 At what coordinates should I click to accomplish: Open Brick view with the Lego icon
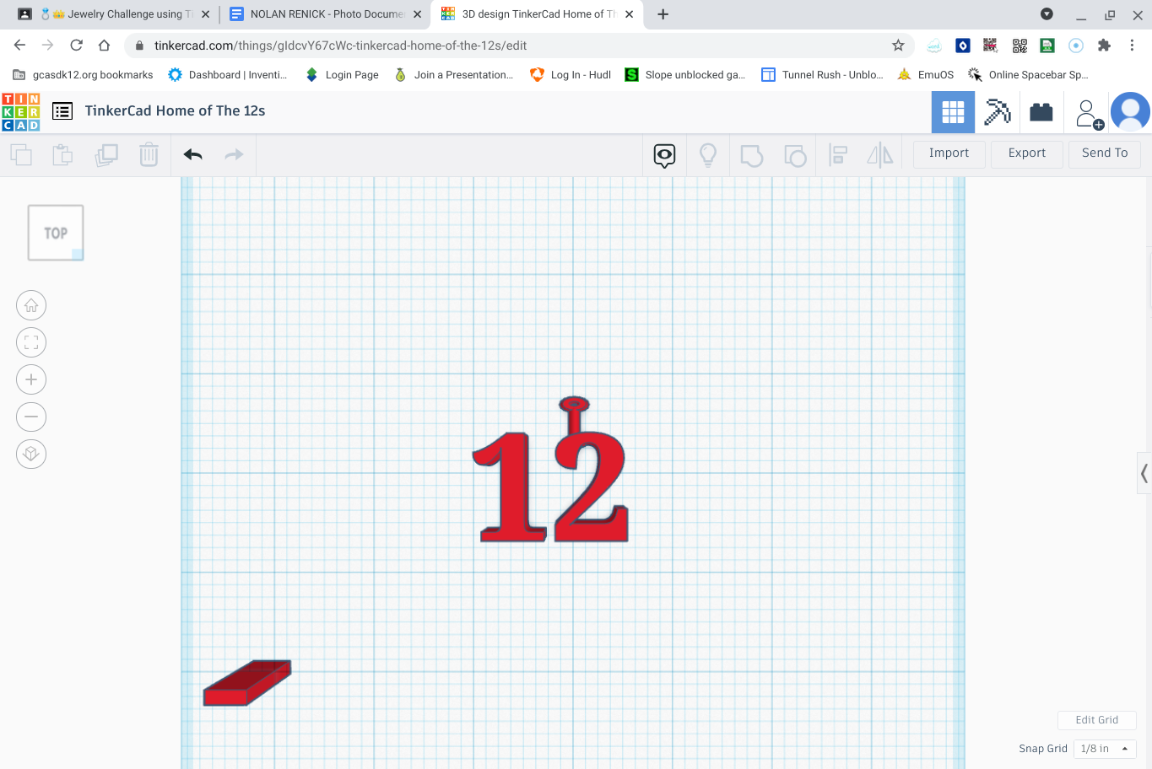1041,111
